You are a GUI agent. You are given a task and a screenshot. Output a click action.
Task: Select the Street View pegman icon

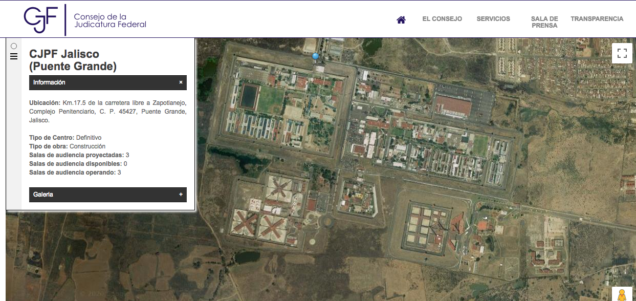tap(622, 295)
